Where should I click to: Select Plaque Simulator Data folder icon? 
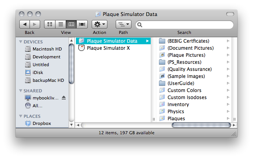(81, 41)
